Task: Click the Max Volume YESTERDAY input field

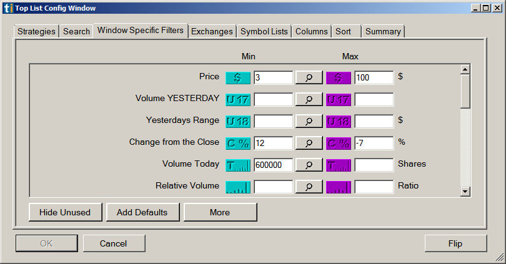Action: [x=374, y=100]
